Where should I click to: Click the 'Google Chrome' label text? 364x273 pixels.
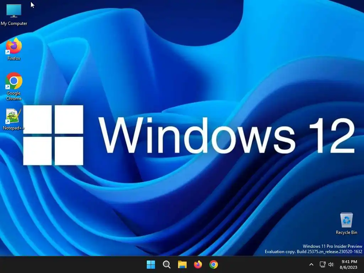click(x=14, y=96)
